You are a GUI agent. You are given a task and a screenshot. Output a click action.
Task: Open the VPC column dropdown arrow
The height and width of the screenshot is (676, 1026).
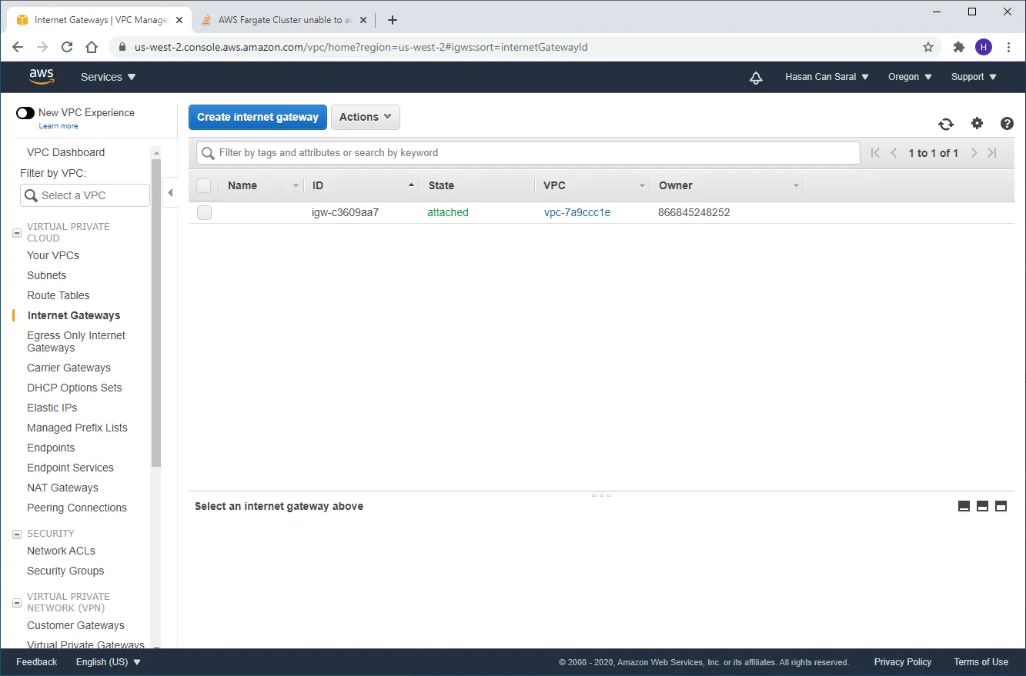pyautogui.click(x=643, y=185)
